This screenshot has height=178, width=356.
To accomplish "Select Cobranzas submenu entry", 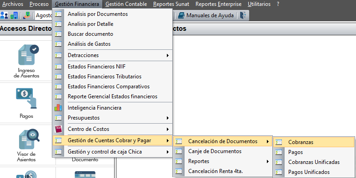I will (x=314, y=142).
